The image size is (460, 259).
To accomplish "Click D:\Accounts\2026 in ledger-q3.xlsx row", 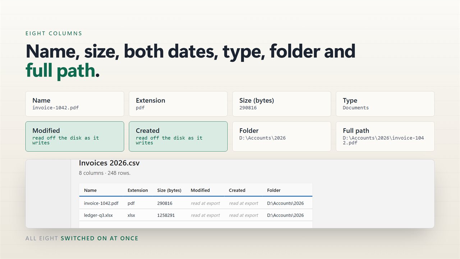I will pos(285,215).
